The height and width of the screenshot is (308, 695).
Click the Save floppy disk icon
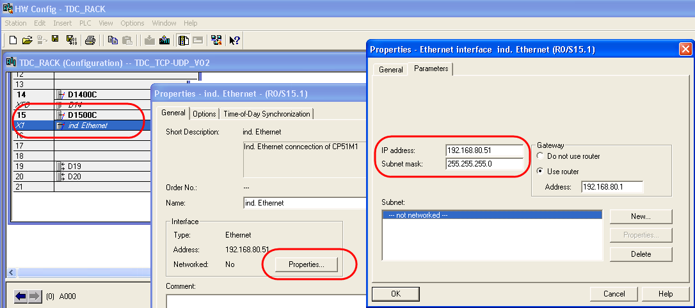[55, 40]
